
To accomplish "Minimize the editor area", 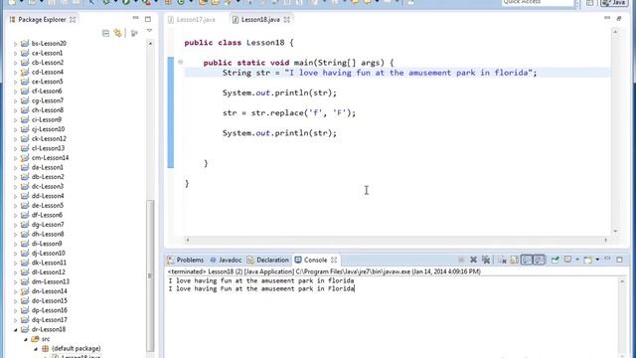I will [607, 18].
